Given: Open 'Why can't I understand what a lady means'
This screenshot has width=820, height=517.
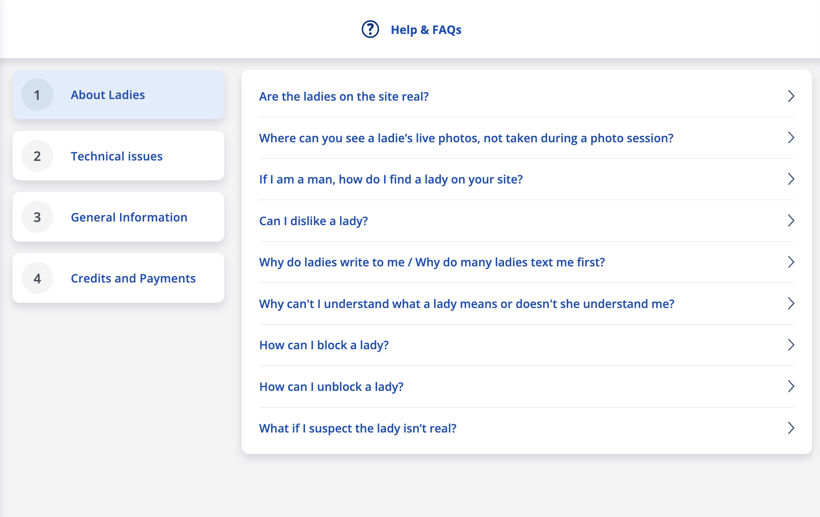Looking at the screenshot, I should point(466,304).
